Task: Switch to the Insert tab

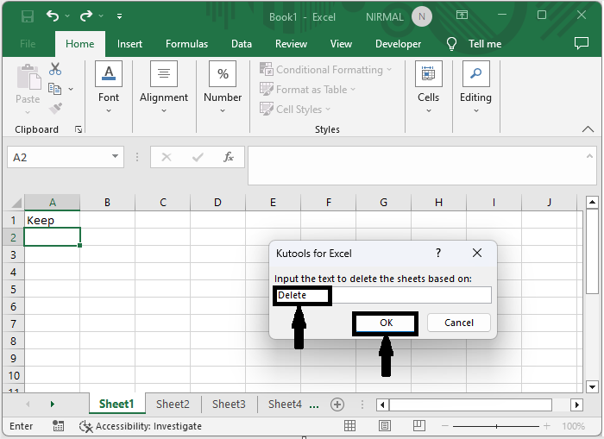Action: pyautogui.click(x=129, y=44)
